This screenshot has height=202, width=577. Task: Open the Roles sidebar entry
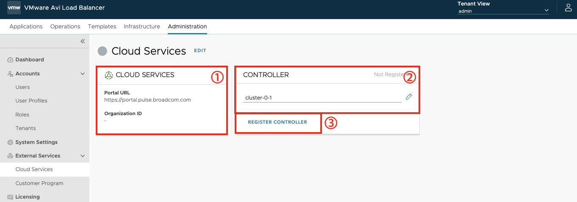[22, 115]
